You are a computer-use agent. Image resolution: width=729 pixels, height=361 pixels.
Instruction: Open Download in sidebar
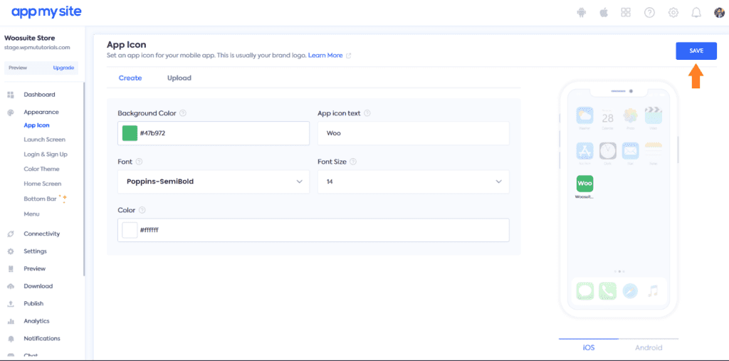[38, 286]
